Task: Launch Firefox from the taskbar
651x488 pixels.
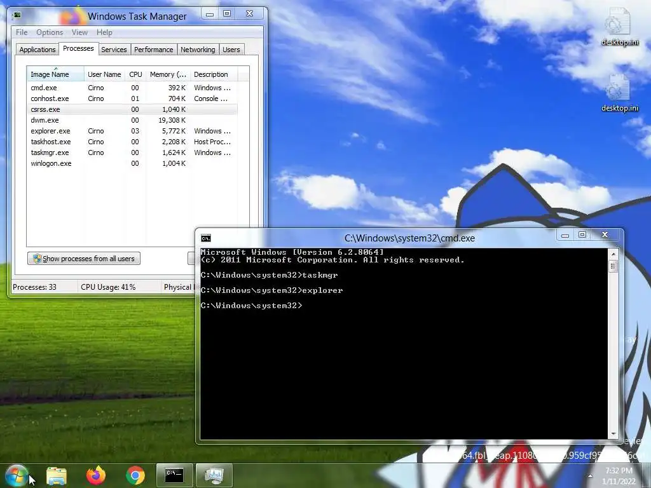Action: (96, 475)
